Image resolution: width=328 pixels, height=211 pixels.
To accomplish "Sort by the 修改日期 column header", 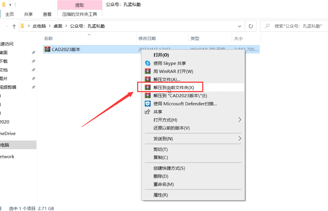I will click(147, 38).
